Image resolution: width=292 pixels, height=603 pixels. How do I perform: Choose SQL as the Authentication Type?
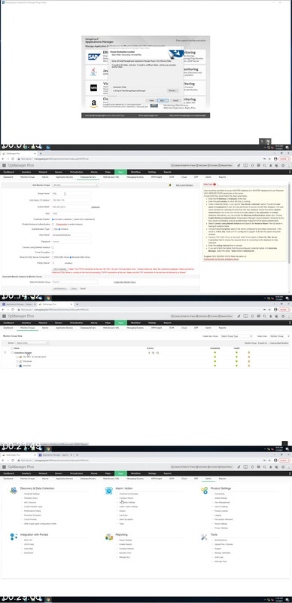53,229
